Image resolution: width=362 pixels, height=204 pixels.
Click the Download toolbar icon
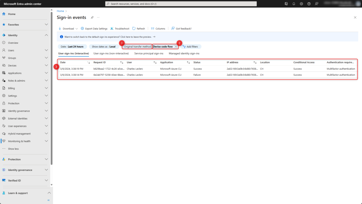coord(60,29)
